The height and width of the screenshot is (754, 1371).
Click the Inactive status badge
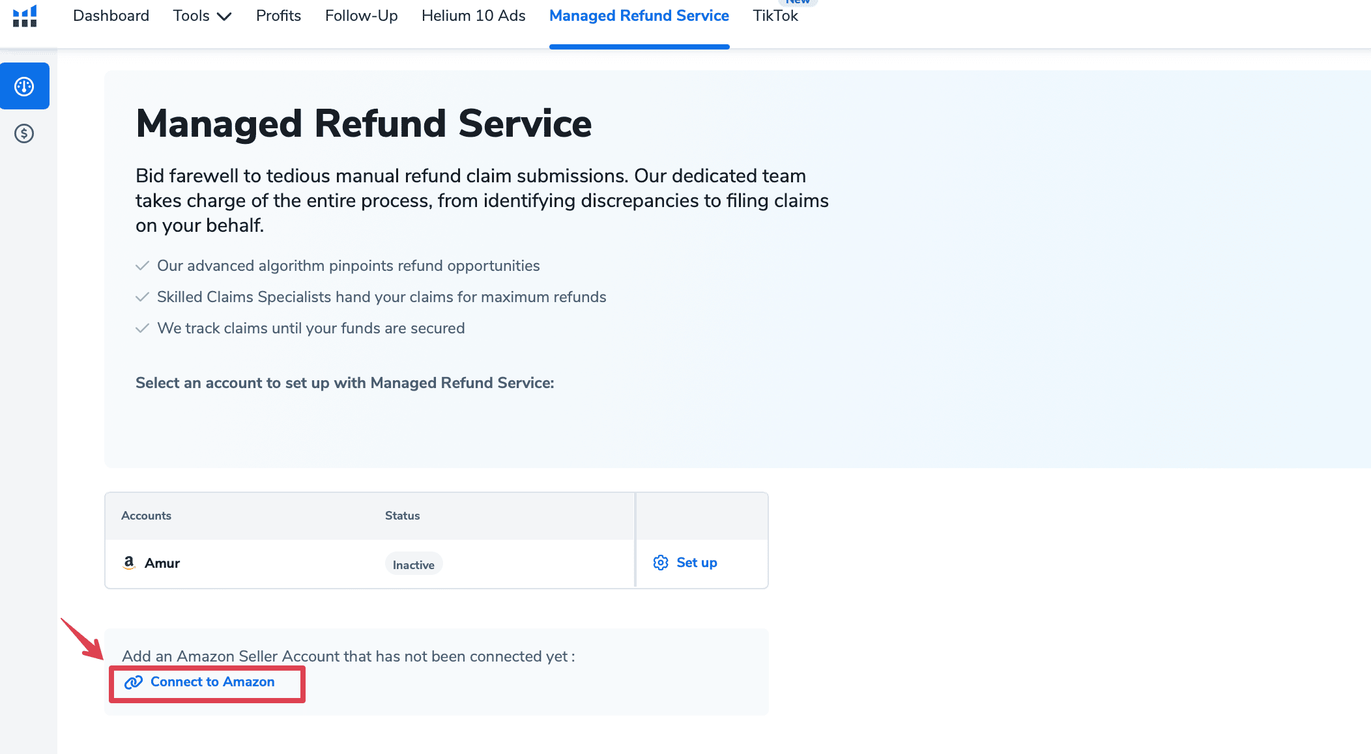pyautogui.click(x=414, y=565)
